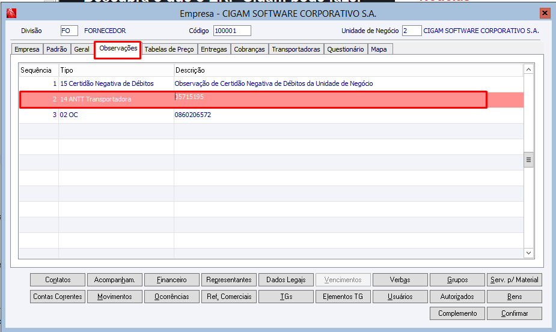Open Dados Legais
The height and width of the screenshot is (332, 556).
coord(286,280)
